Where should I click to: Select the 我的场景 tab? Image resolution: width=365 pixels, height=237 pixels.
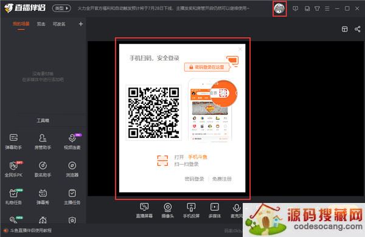click(21, 24)
